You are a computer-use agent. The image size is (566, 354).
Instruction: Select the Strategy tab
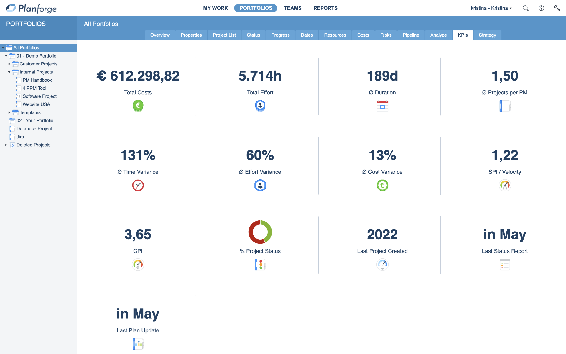click(487, 35)
